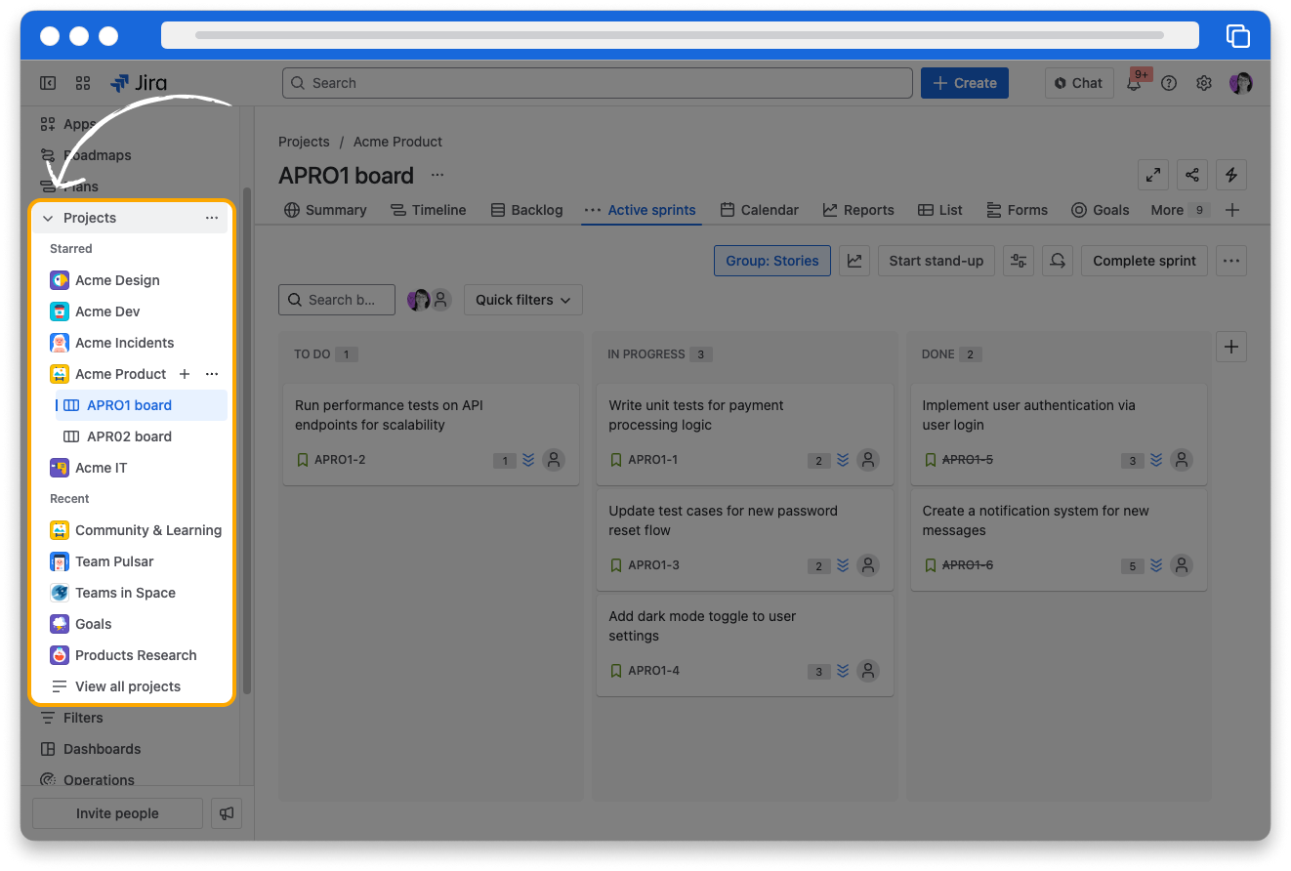Open the user profile avatar in header

[1241, 83]
